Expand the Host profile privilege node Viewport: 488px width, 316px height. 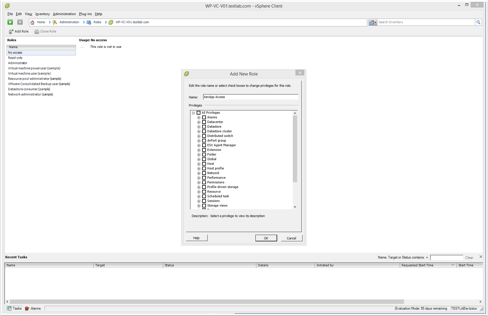pyautogui.click(x=199, y=169)
